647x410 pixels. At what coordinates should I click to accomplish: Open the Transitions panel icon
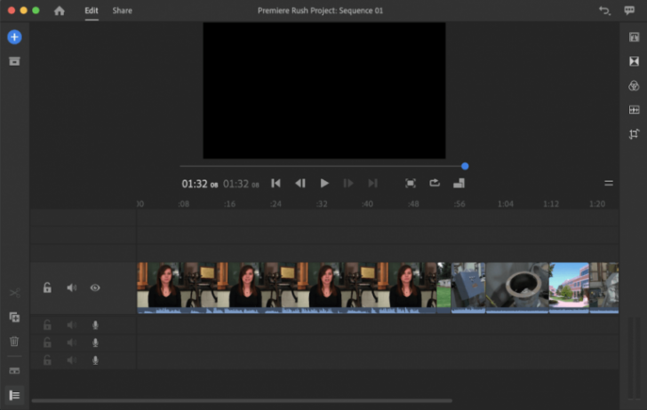tap(635, 61)
